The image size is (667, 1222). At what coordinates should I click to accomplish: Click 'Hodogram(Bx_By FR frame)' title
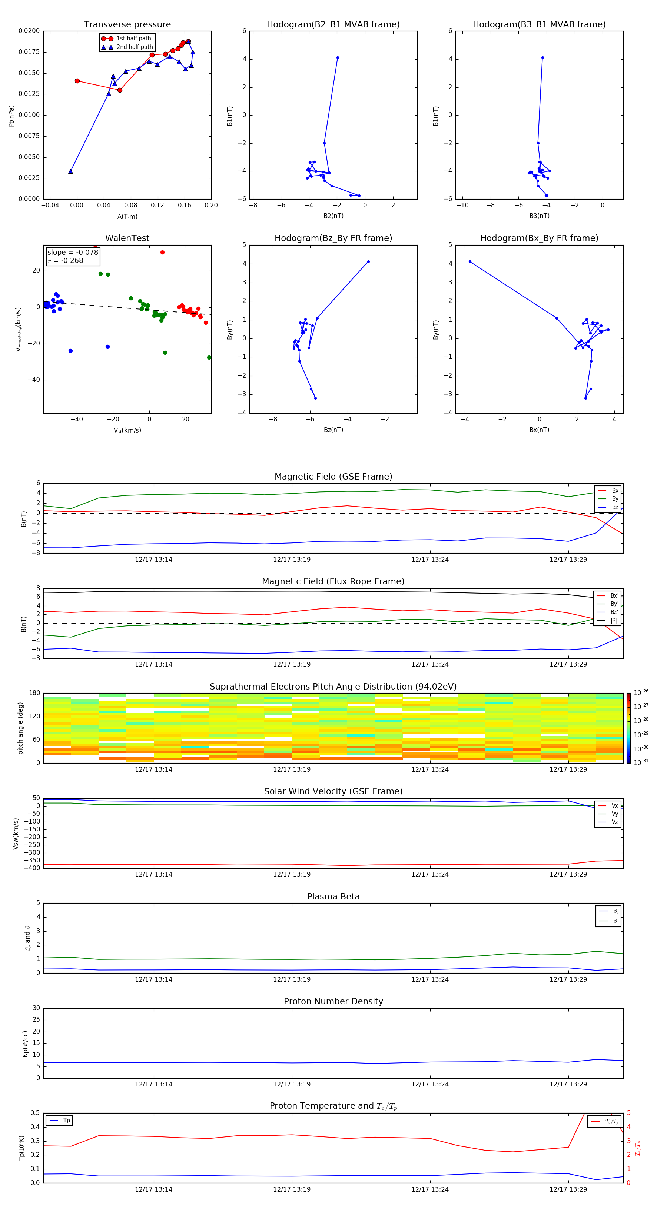coord(539,238)
